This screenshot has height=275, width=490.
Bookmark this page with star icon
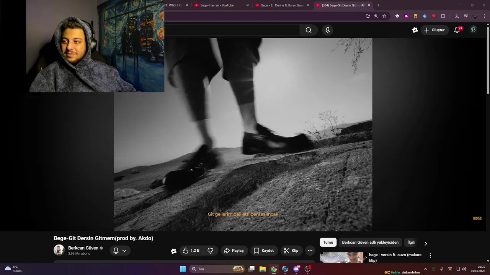pos(384,16)
